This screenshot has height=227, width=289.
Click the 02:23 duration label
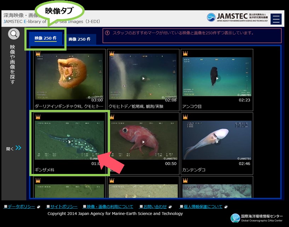click(244, 100)
